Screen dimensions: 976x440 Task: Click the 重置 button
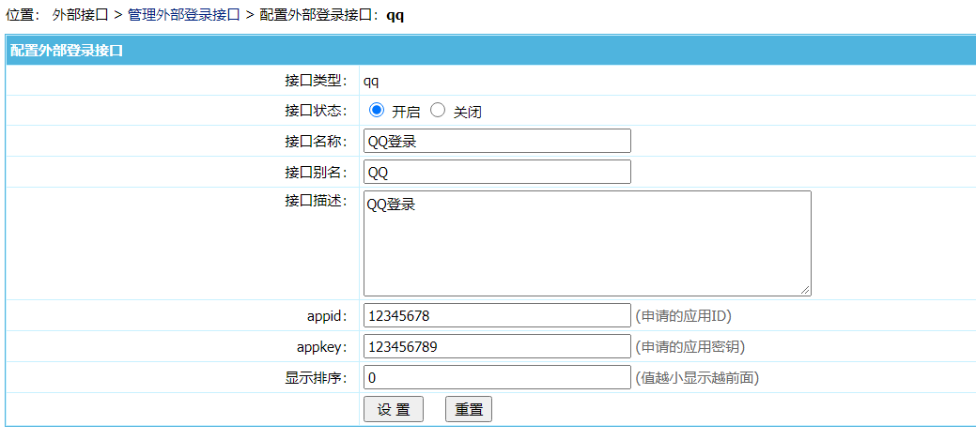point(469,410)
